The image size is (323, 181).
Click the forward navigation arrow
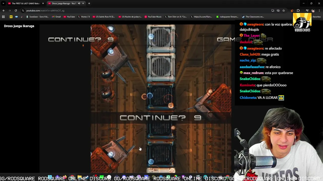(x=10, y=11)
